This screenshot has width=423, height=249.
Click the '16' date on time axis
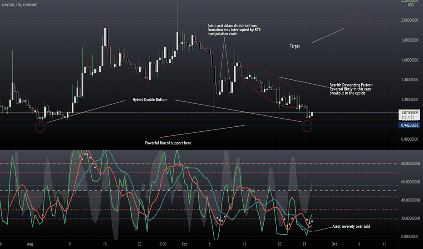105,244
